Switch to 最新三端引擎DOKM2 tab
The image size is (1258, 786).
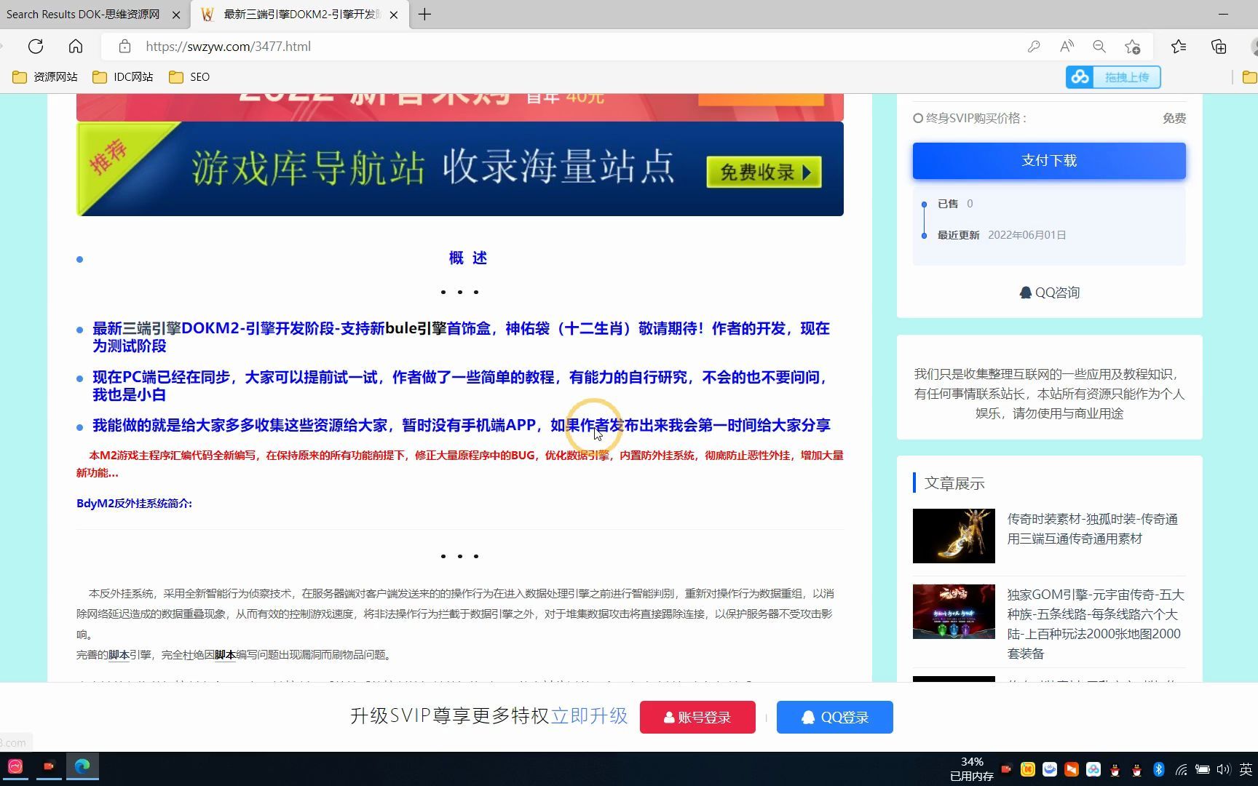point(300,15)
